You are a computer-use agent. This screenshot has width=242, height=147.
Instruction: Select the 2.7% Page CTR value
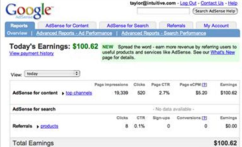[164, 93]
